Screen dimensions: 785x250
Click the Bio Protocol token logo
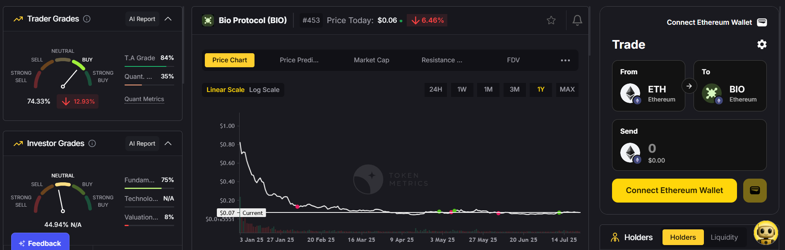(x=208, y=20)
